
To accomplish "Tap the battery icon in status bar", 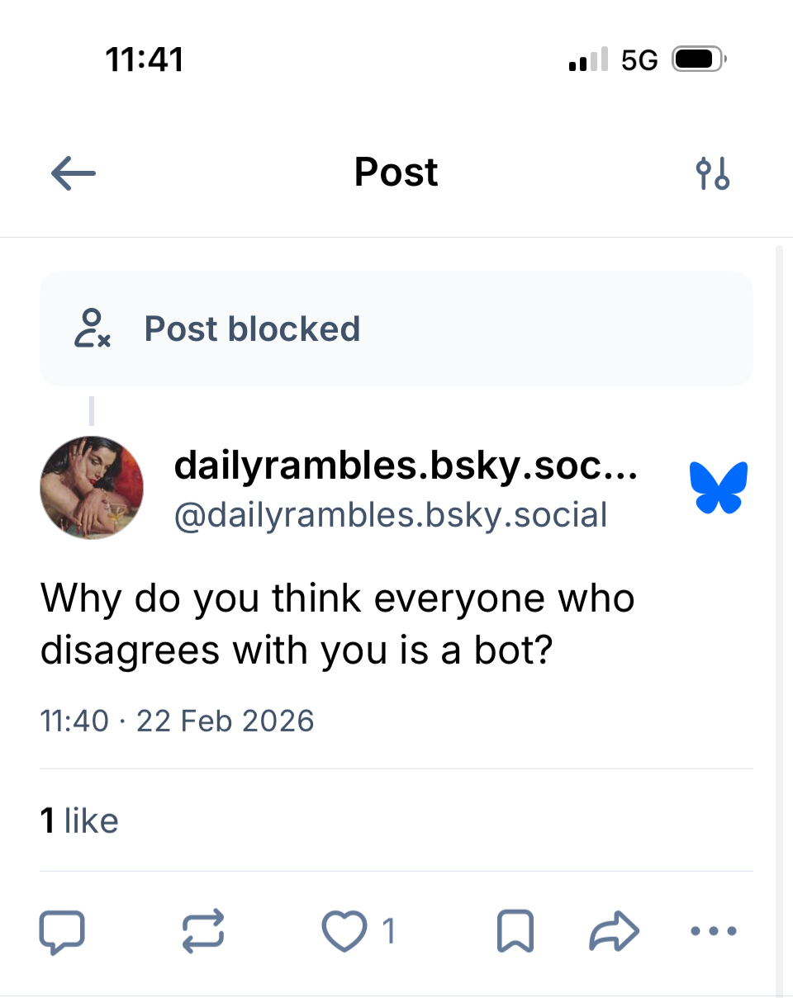I will 699,60.
